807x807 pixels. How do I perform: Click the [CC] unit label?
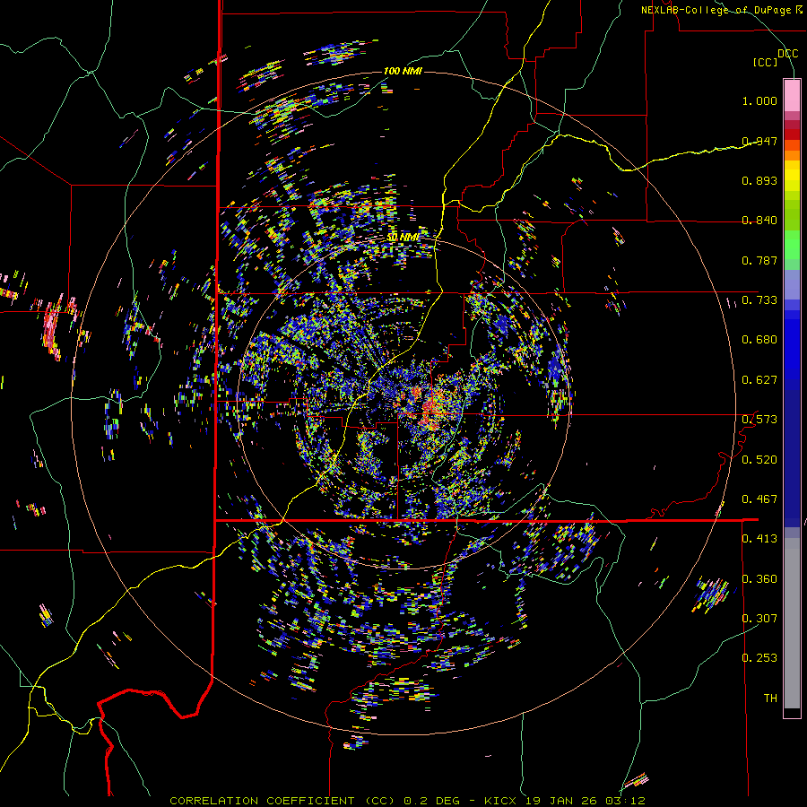[x=766, y=62]
